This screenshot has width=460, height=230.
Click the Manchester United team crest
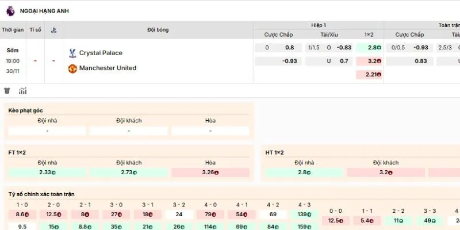(x=72, y=68)
